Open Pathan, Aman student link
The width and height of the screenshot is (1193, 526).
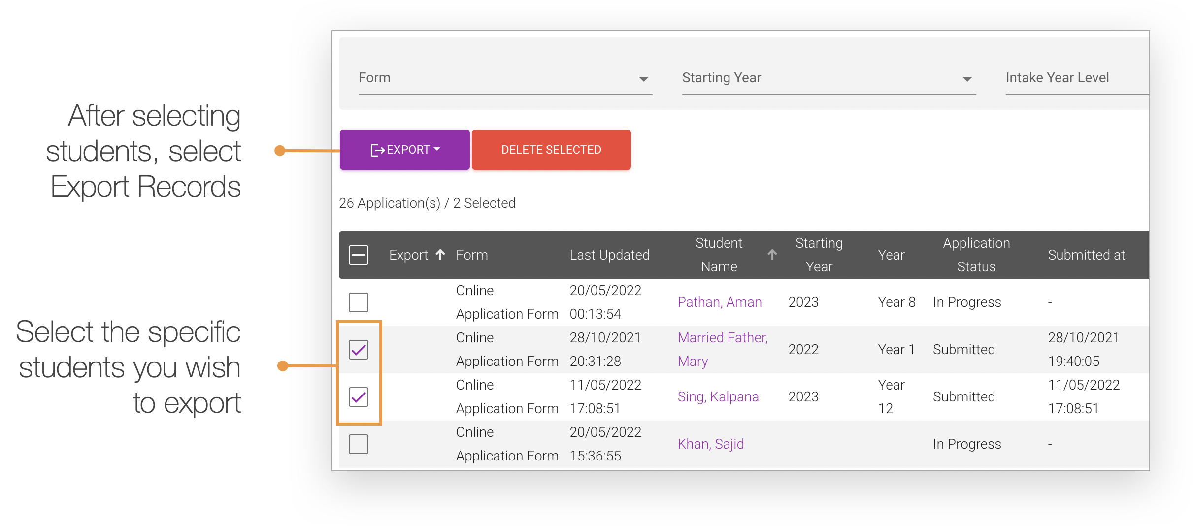coord(719,302)
